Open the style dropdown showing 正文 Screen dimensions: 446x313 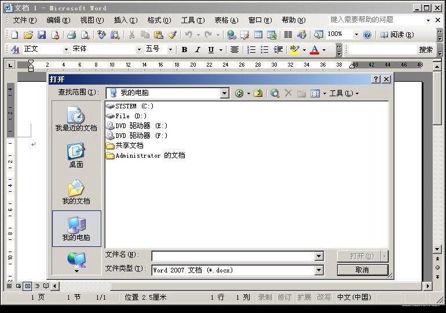tap(66, 49)
